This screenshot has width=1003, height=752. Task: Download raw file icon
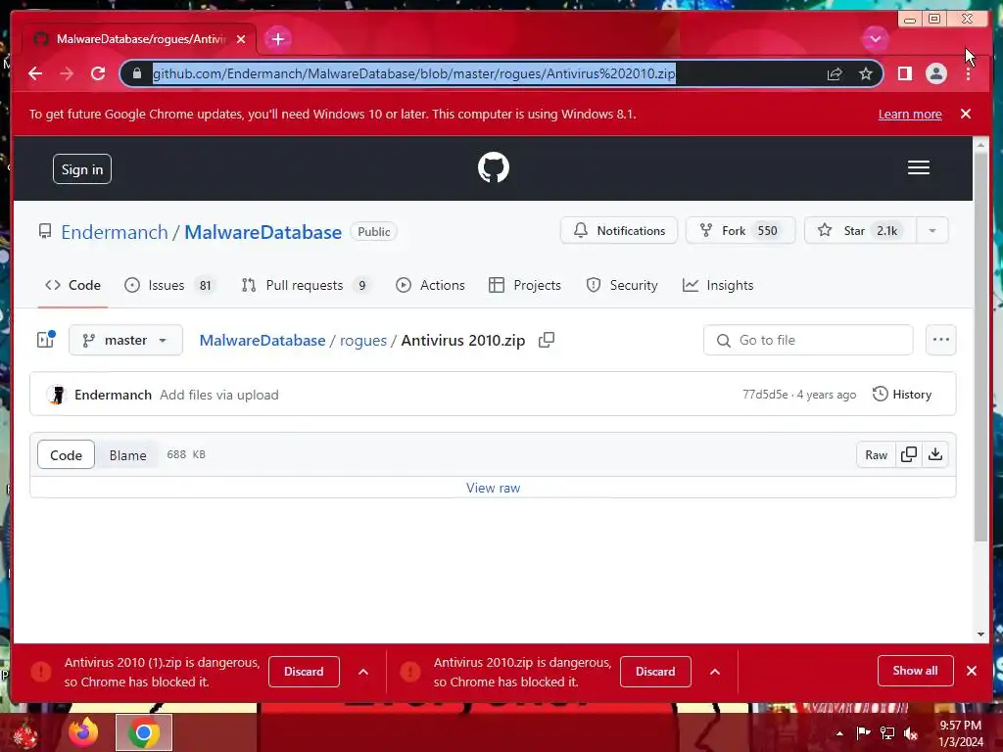tap(935, 454)
